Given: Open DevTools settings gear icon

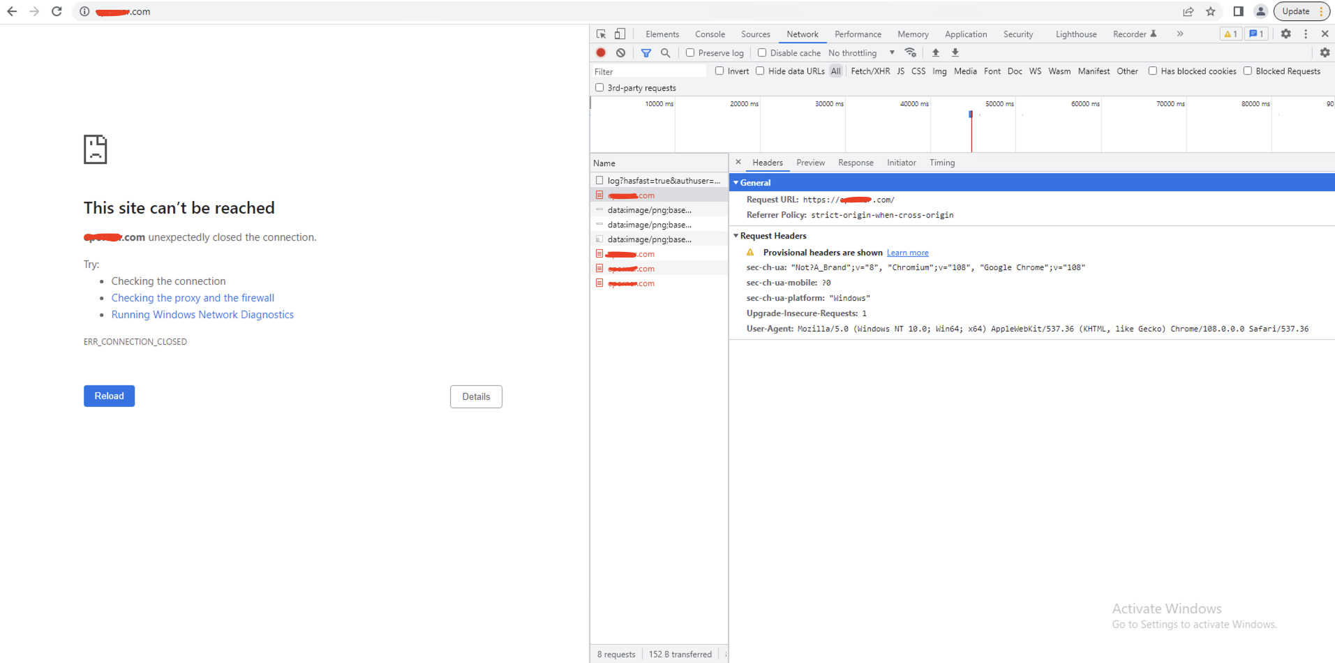Looking at the screenshot, I should (1285, 33).
